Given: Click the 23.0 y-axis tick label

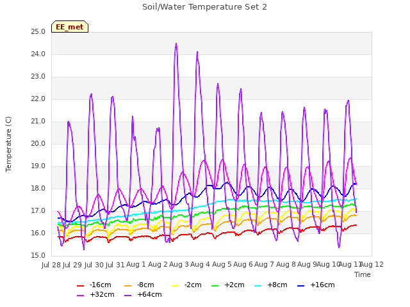Looking at the screenshot, I should 38,77.
